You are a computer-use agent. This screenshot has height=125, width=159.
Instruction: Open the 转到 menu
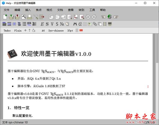click(81, 10)
